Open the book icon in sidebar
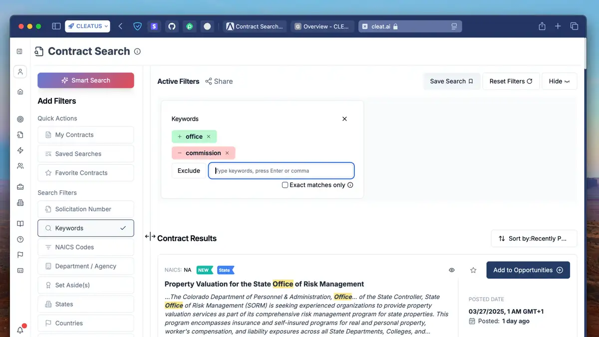This screenshot has height=337, width=599. (20, 224)
